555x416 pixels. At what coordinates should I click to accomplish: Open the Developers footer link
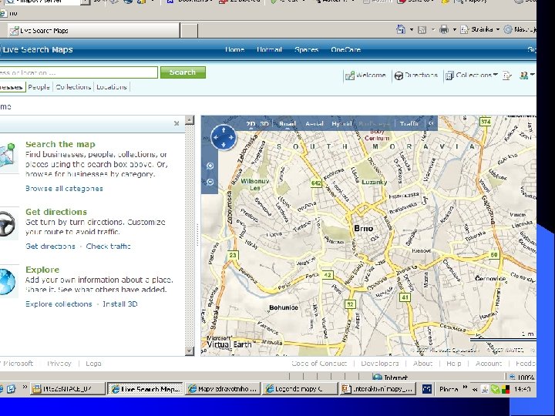pos(380,364)
